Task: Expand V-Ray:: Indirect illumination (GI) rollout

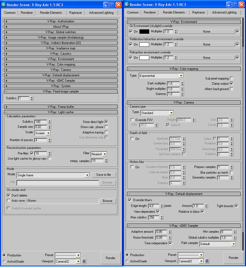Action: tap(61, 43)
